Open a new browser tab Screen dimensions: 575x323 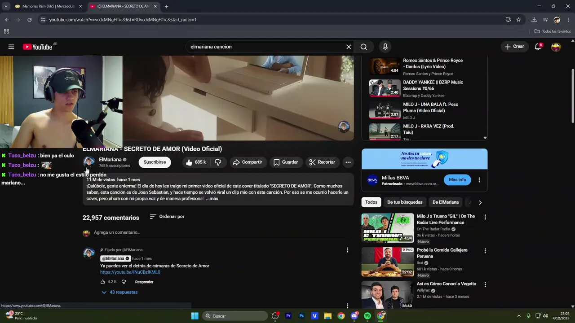[x=167, y=6]
